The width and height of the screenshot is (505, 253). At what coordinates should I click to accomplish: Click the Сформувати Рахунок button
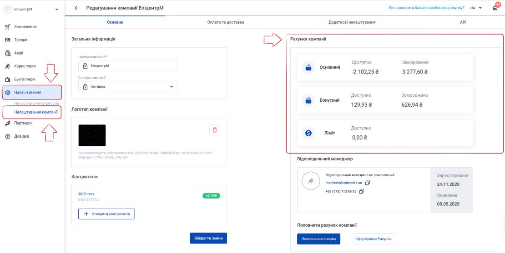pyautogui.click(x=373, y=239)
